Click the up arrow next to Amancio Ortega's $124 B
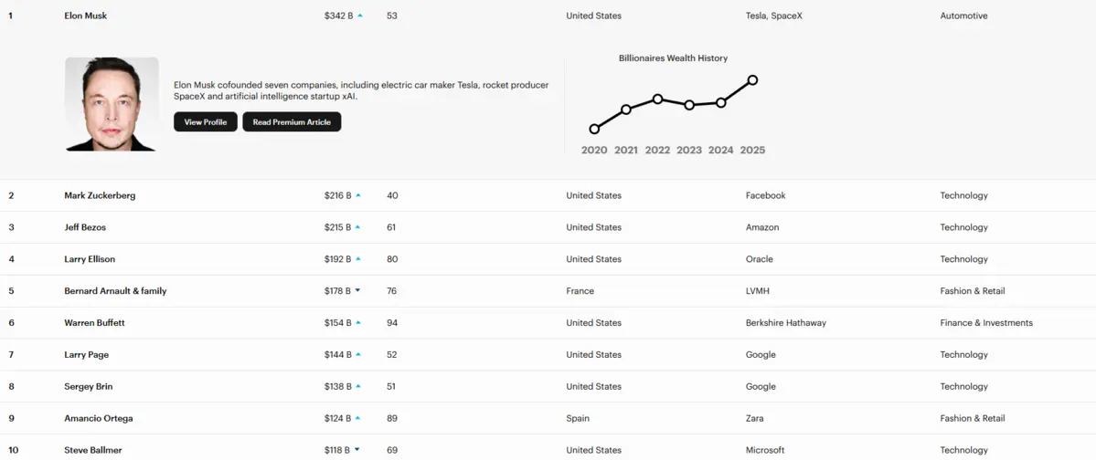 pyautogui.click(x=358, y=418)
